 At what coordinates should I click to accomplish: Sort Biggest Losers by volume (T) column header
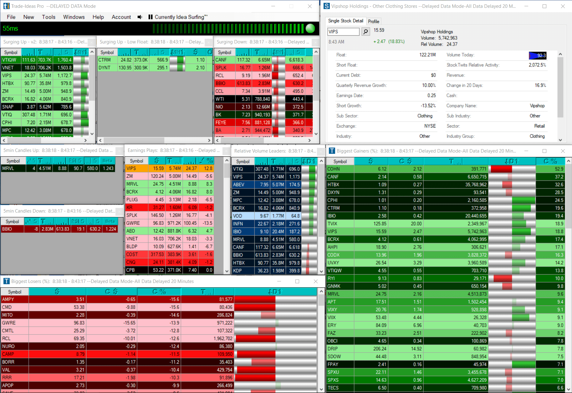[207, 292]
